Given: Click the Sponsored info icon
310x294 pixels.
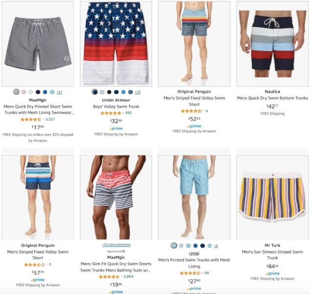Looking at the screenshot, I should click(x=123, y=251).
